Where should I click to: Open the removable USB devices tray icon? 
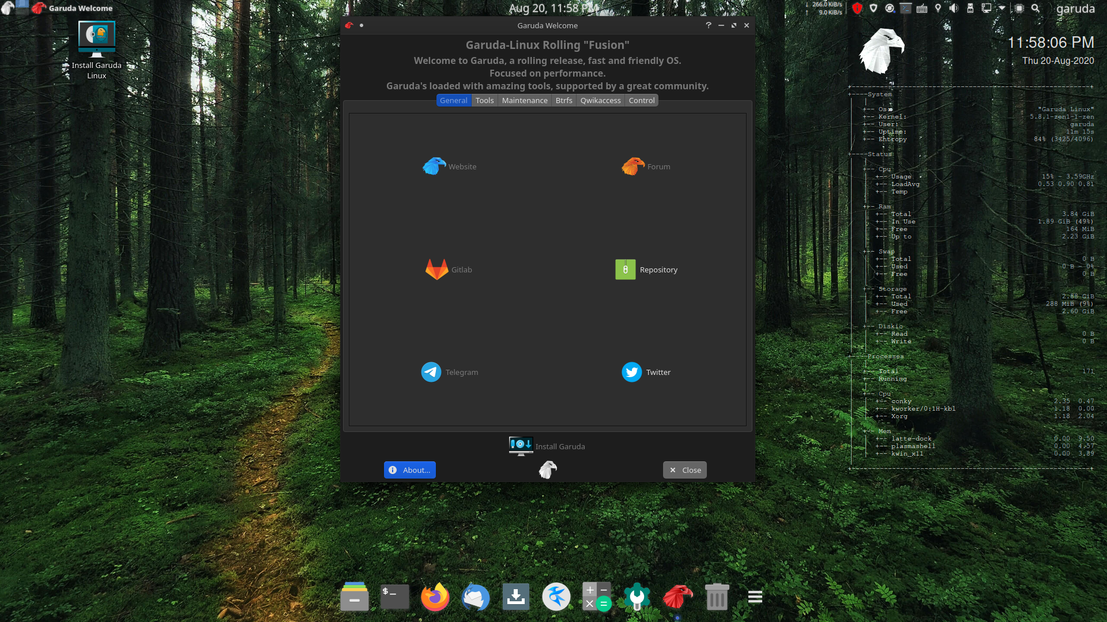coord(970,8)
